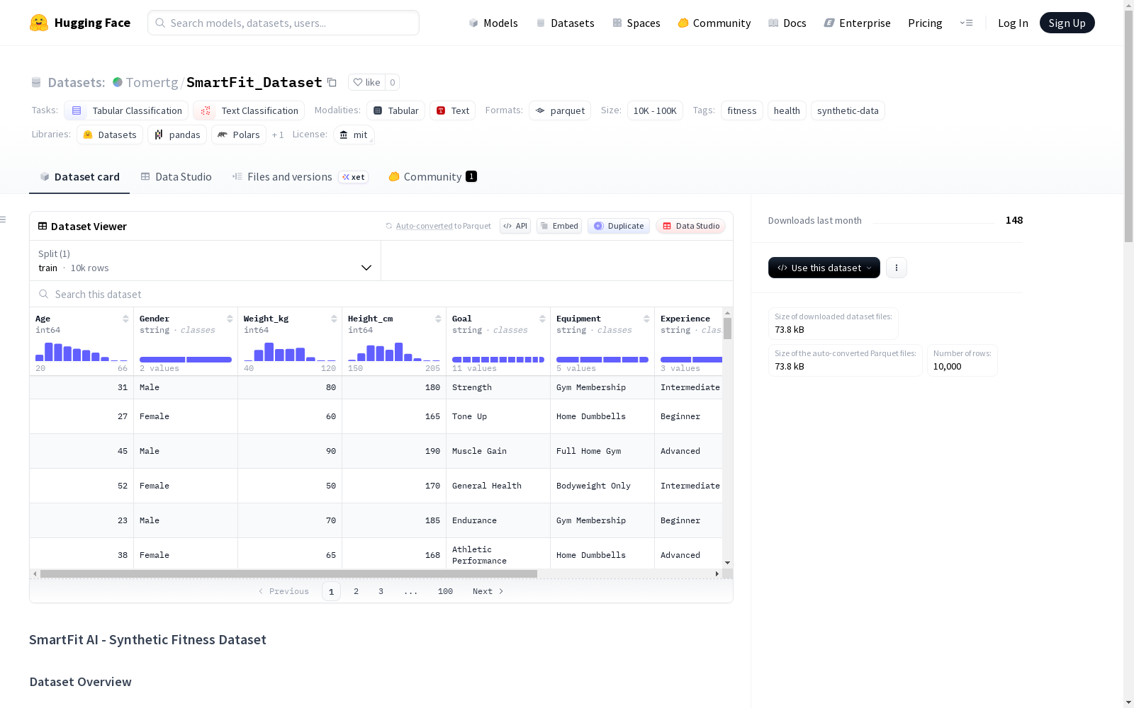Click the health tag
Image resolution: width=1134 pixels, height=708 pixels.
(x=787, y=110)
